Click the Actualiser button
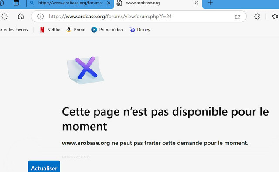 pyautogui.click(x=44, y=166)
